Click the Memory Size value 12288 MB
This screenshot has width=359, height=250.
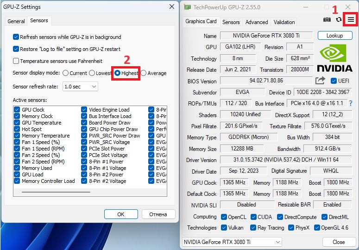coord(242,149)
